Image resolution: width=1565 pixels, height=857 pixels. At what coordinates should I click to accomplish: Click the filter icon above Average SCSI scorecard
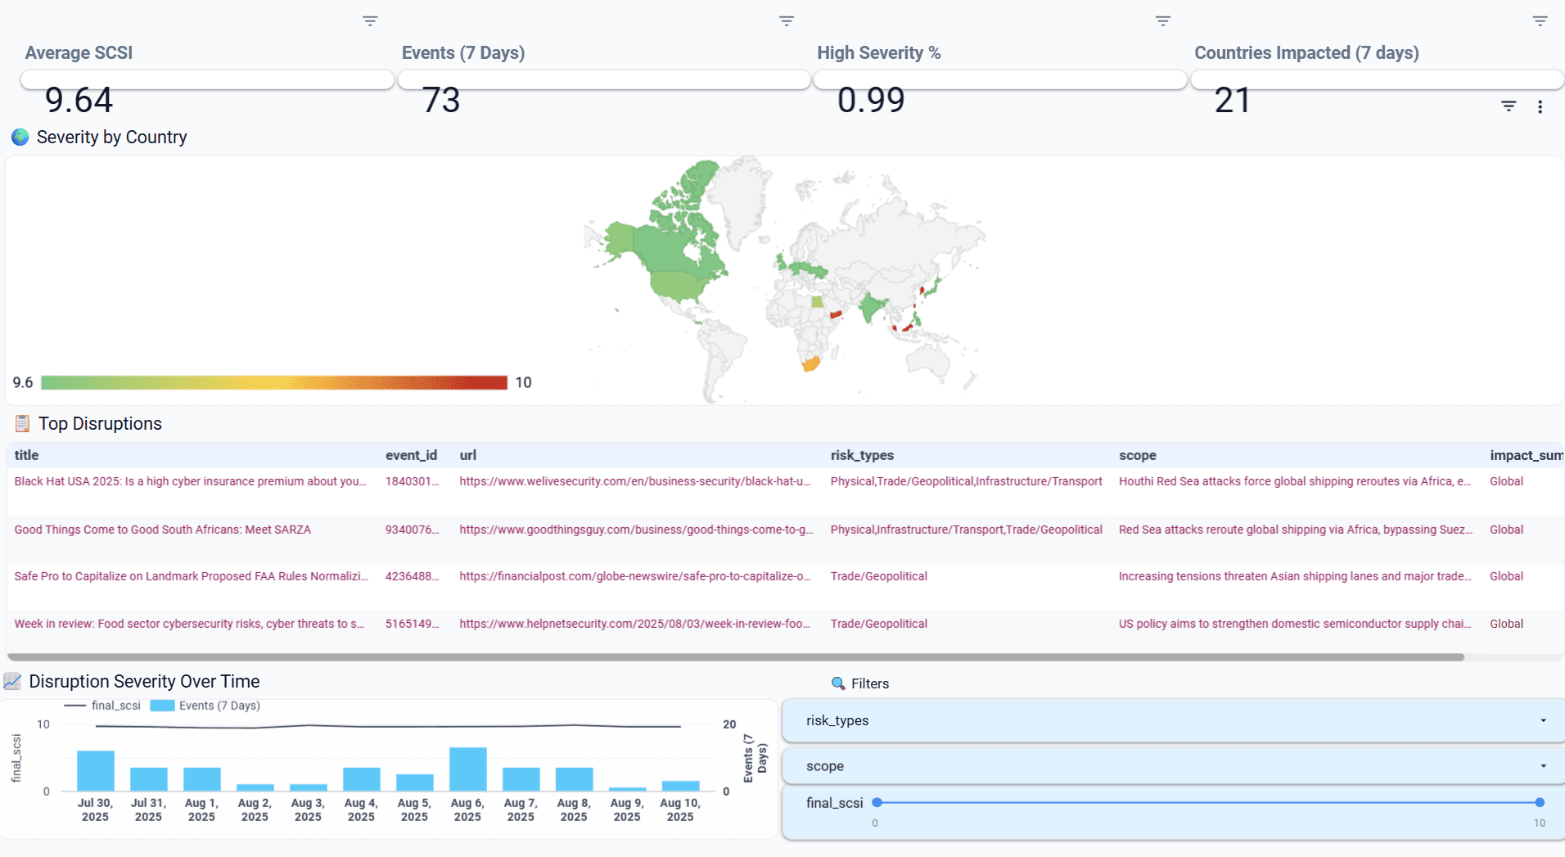(x=370, y=20)
